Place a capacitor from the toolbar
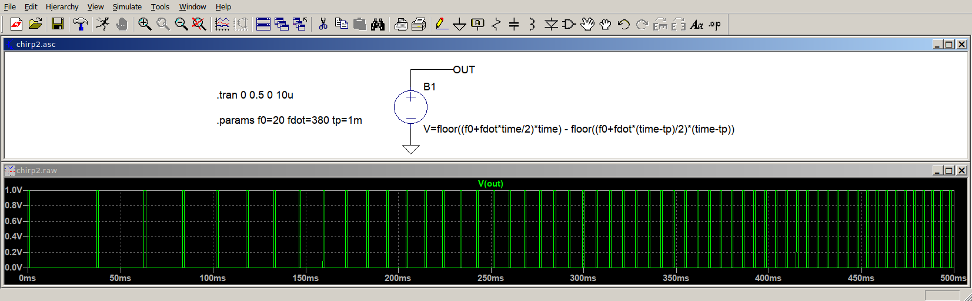Viewport: 972px width, 301px height. pyautogui.click(x=514, y=24)
